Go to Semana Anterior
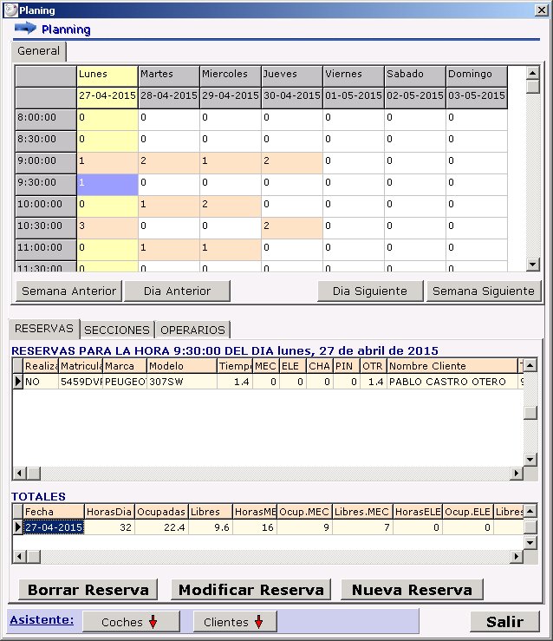This screenshot has width=553, height=641. [68, 291]
